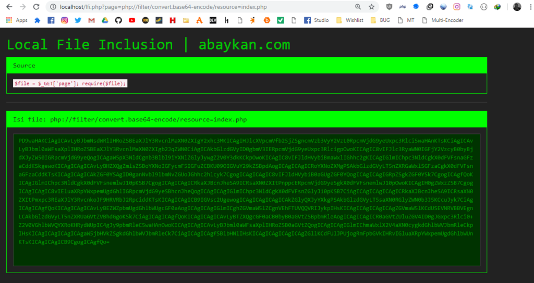The image size is (534, 283).
Task: Open the MT bookmark
Action: tap(406, 20)
